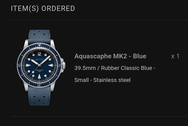
Task: Click the 30 marking on the bezel bottom
Action: click(x=39, y=85)
